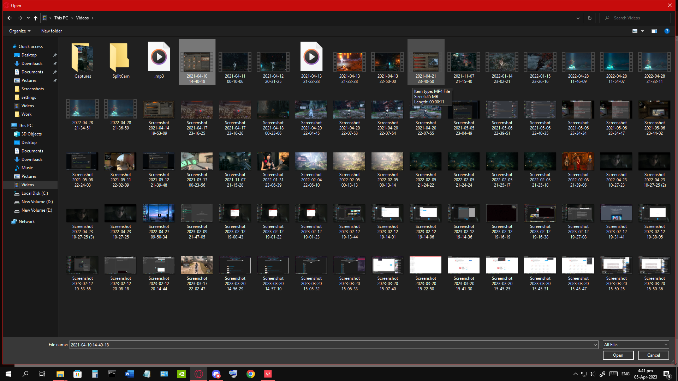Expand the address bar history dropdown

tap(578, 18)
